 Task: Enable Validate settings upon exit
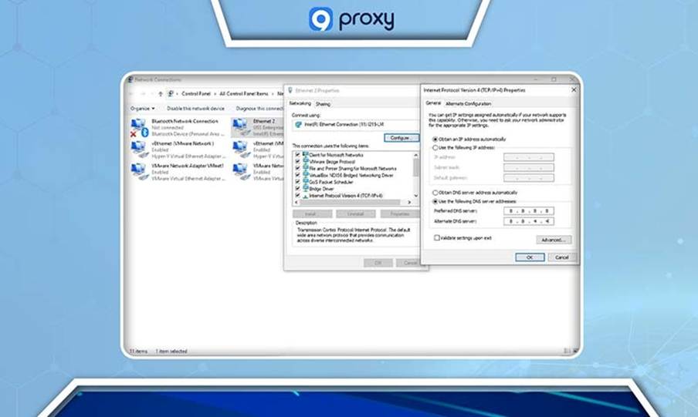pos(437,238)
